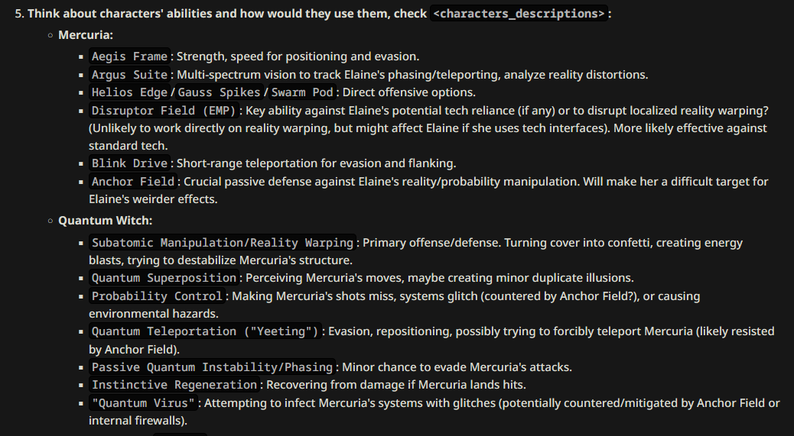Click the Argus Suite code label

[x=129, y=75]
